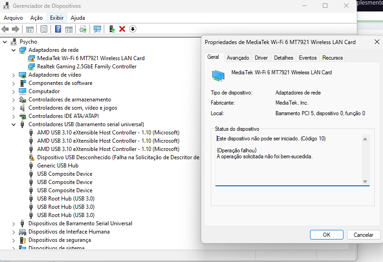Click the update driver toolbar icon
Screen dimensions: 383x262
click(x=83, y=29)
